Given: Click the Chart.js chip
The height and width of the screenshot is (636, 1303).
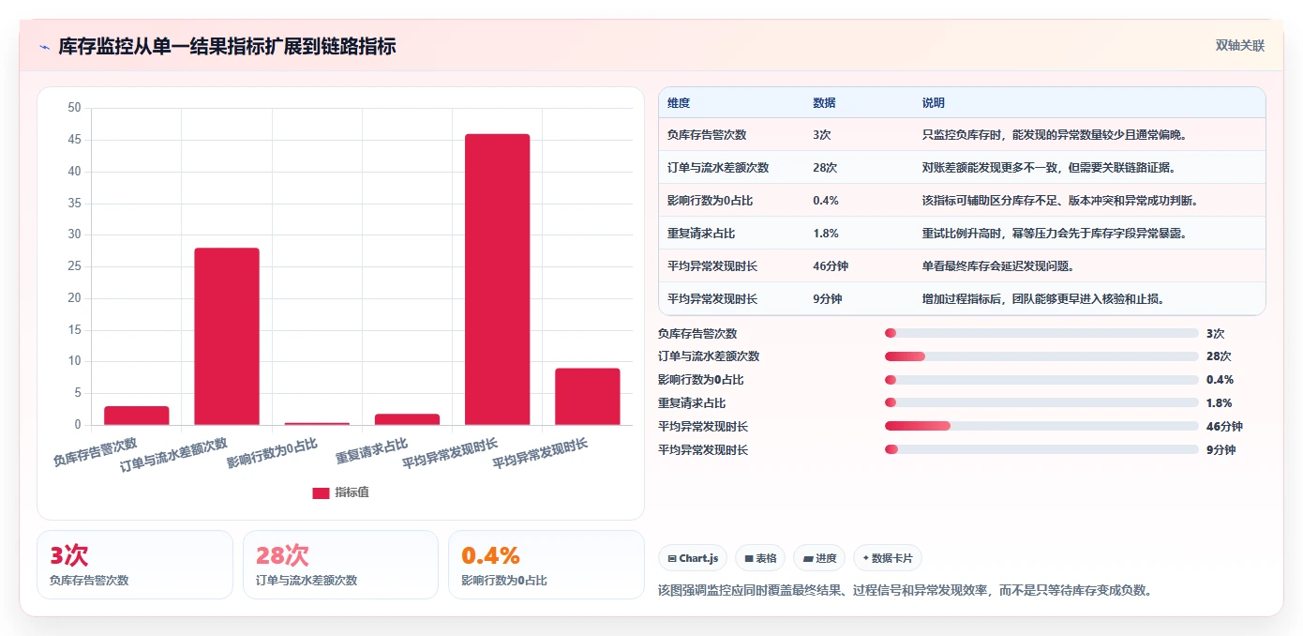Looking at the screenshot, I should 693,558.
